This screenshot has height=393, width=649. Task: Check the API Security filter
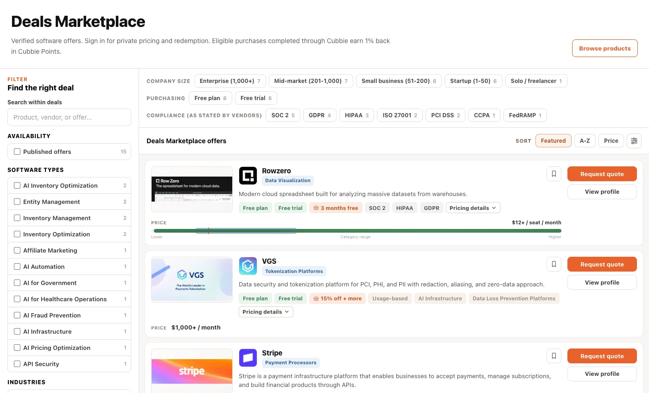pyautogui.click(x=17, y=364)
